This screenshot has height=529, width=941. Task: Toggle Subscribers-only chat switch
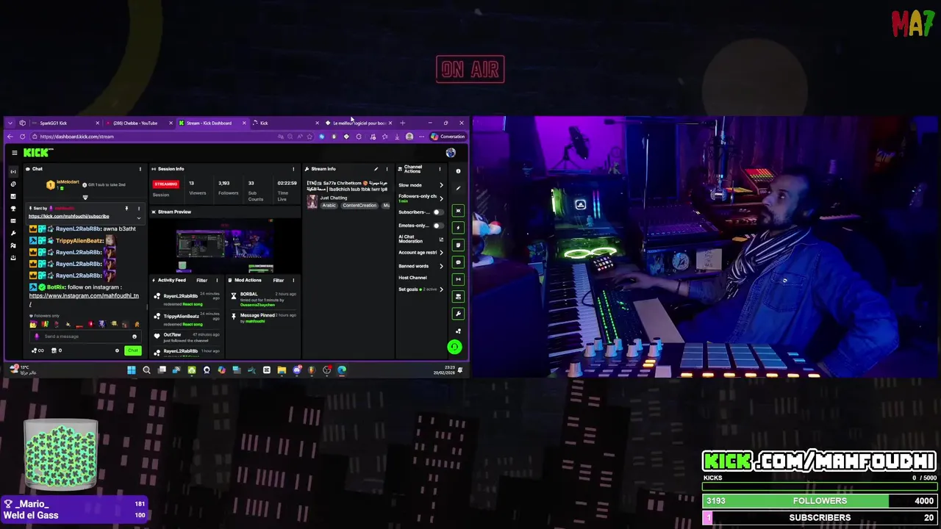coord(439,212)
